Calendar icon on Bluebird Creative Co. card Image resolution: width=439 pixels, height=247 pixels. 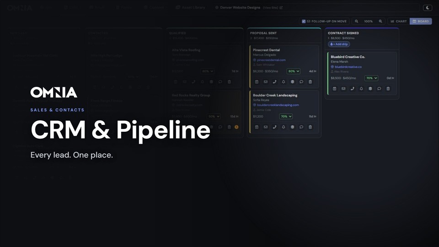pos(334,88)
